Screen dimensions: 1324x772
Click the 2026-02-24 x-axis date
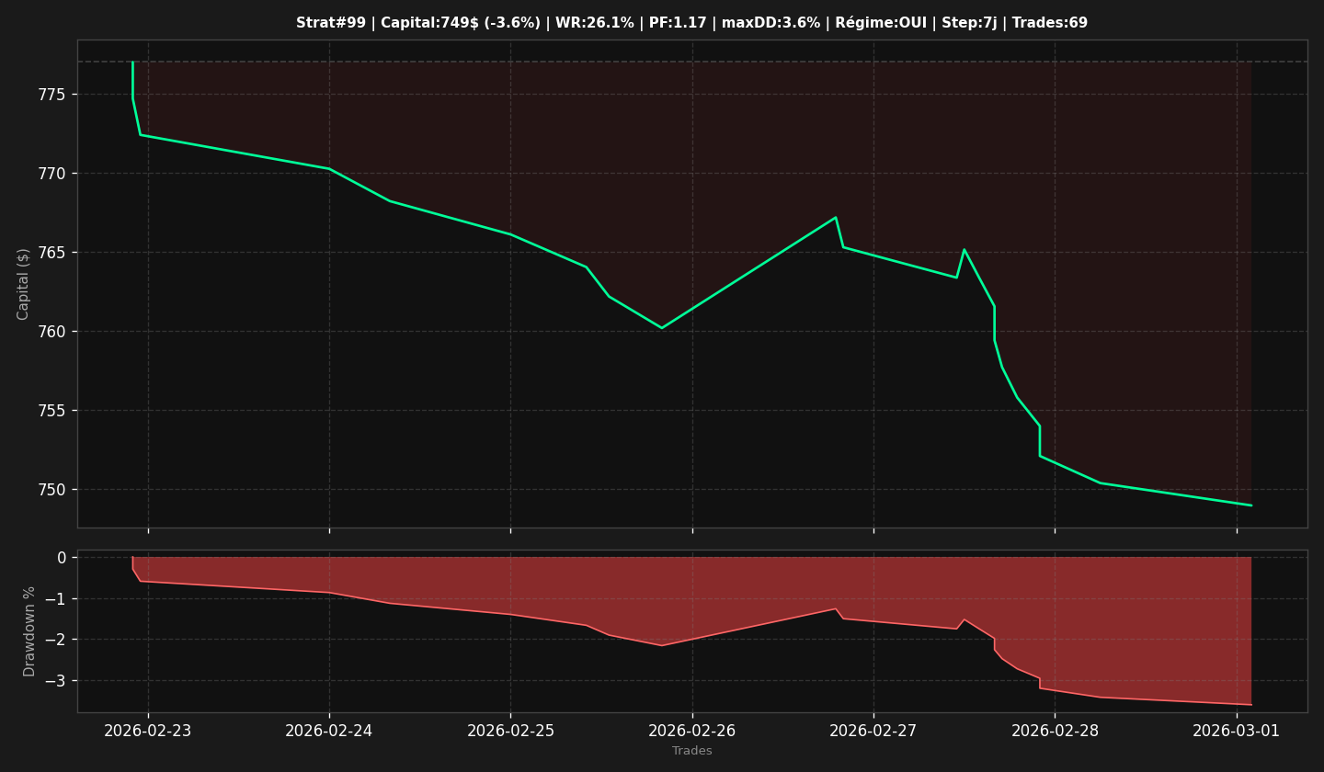tap(329, 732)
